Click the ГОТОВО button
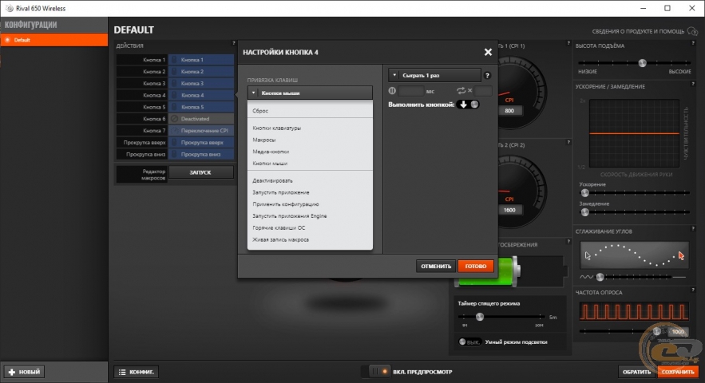The image size is (705, 383). click(476, 267)
